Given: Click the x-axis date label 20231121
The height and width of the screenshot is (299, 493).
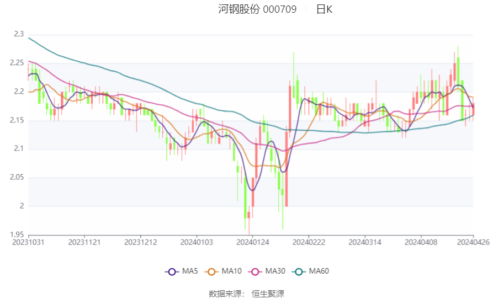Looking at the screenshot, I should 84,243.
